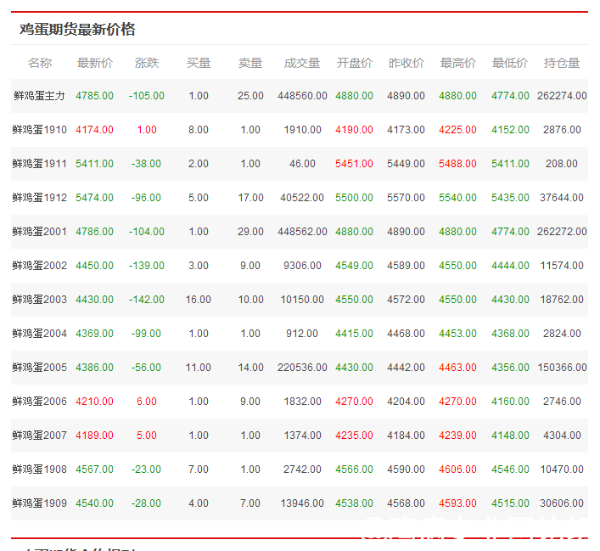Click open interest 262274.00 of 鲜鸡蛋主力
This screenshot has height=551, width=600.
(x=562, y=96)
